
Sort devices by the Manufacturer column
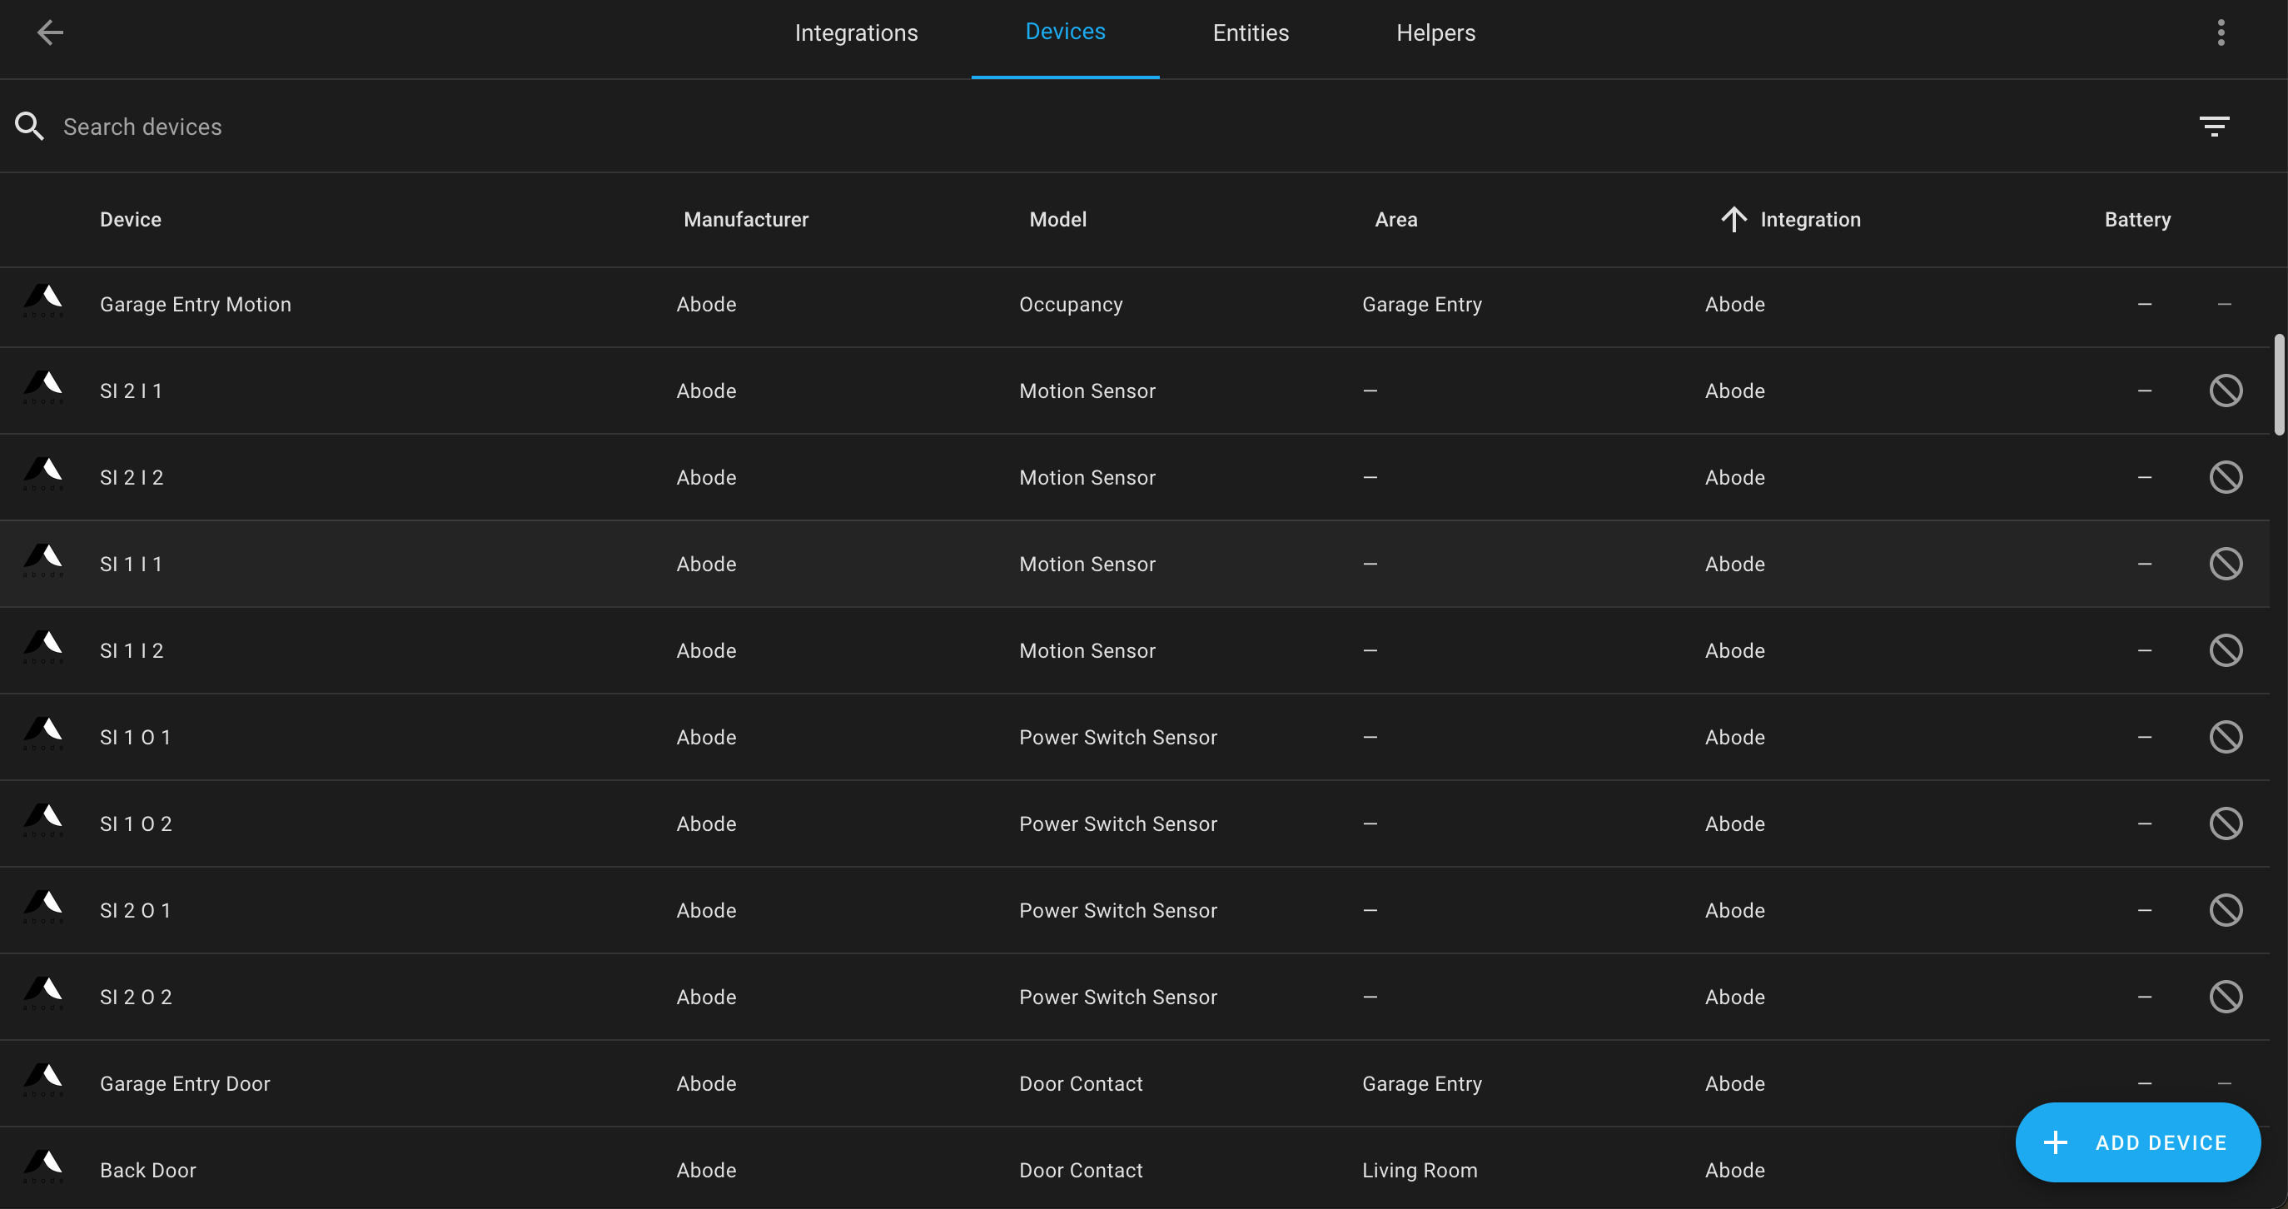tap(746, 218)
